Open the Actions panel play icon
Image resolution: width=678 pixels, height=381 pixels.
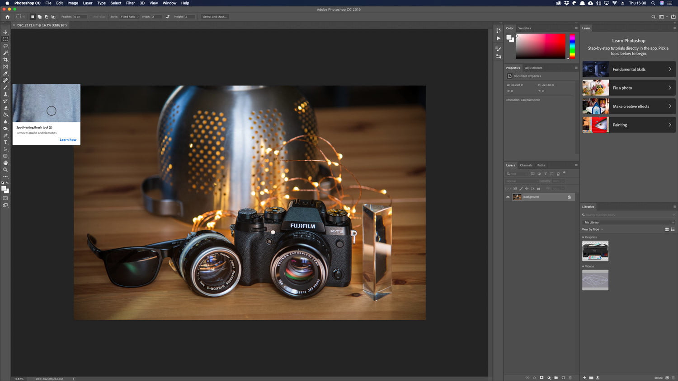tap(499, 38)
